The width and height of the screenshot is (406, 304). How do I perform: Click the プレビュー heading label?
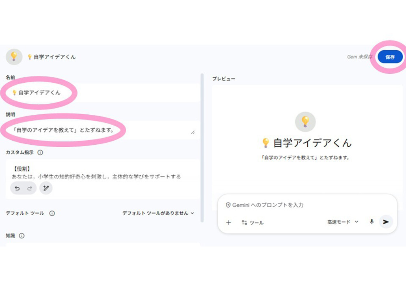[224, 79]
